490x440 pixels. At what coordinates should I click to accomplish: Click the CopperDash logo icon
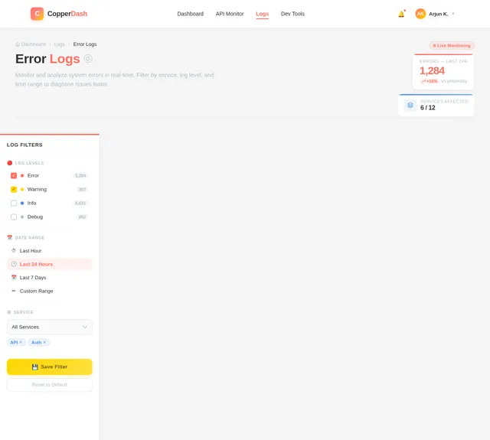37,14
